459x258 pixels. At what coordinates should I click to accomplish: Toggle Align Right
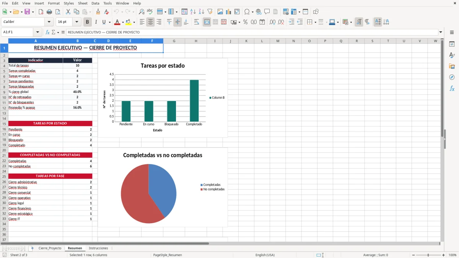pos(159,22)
